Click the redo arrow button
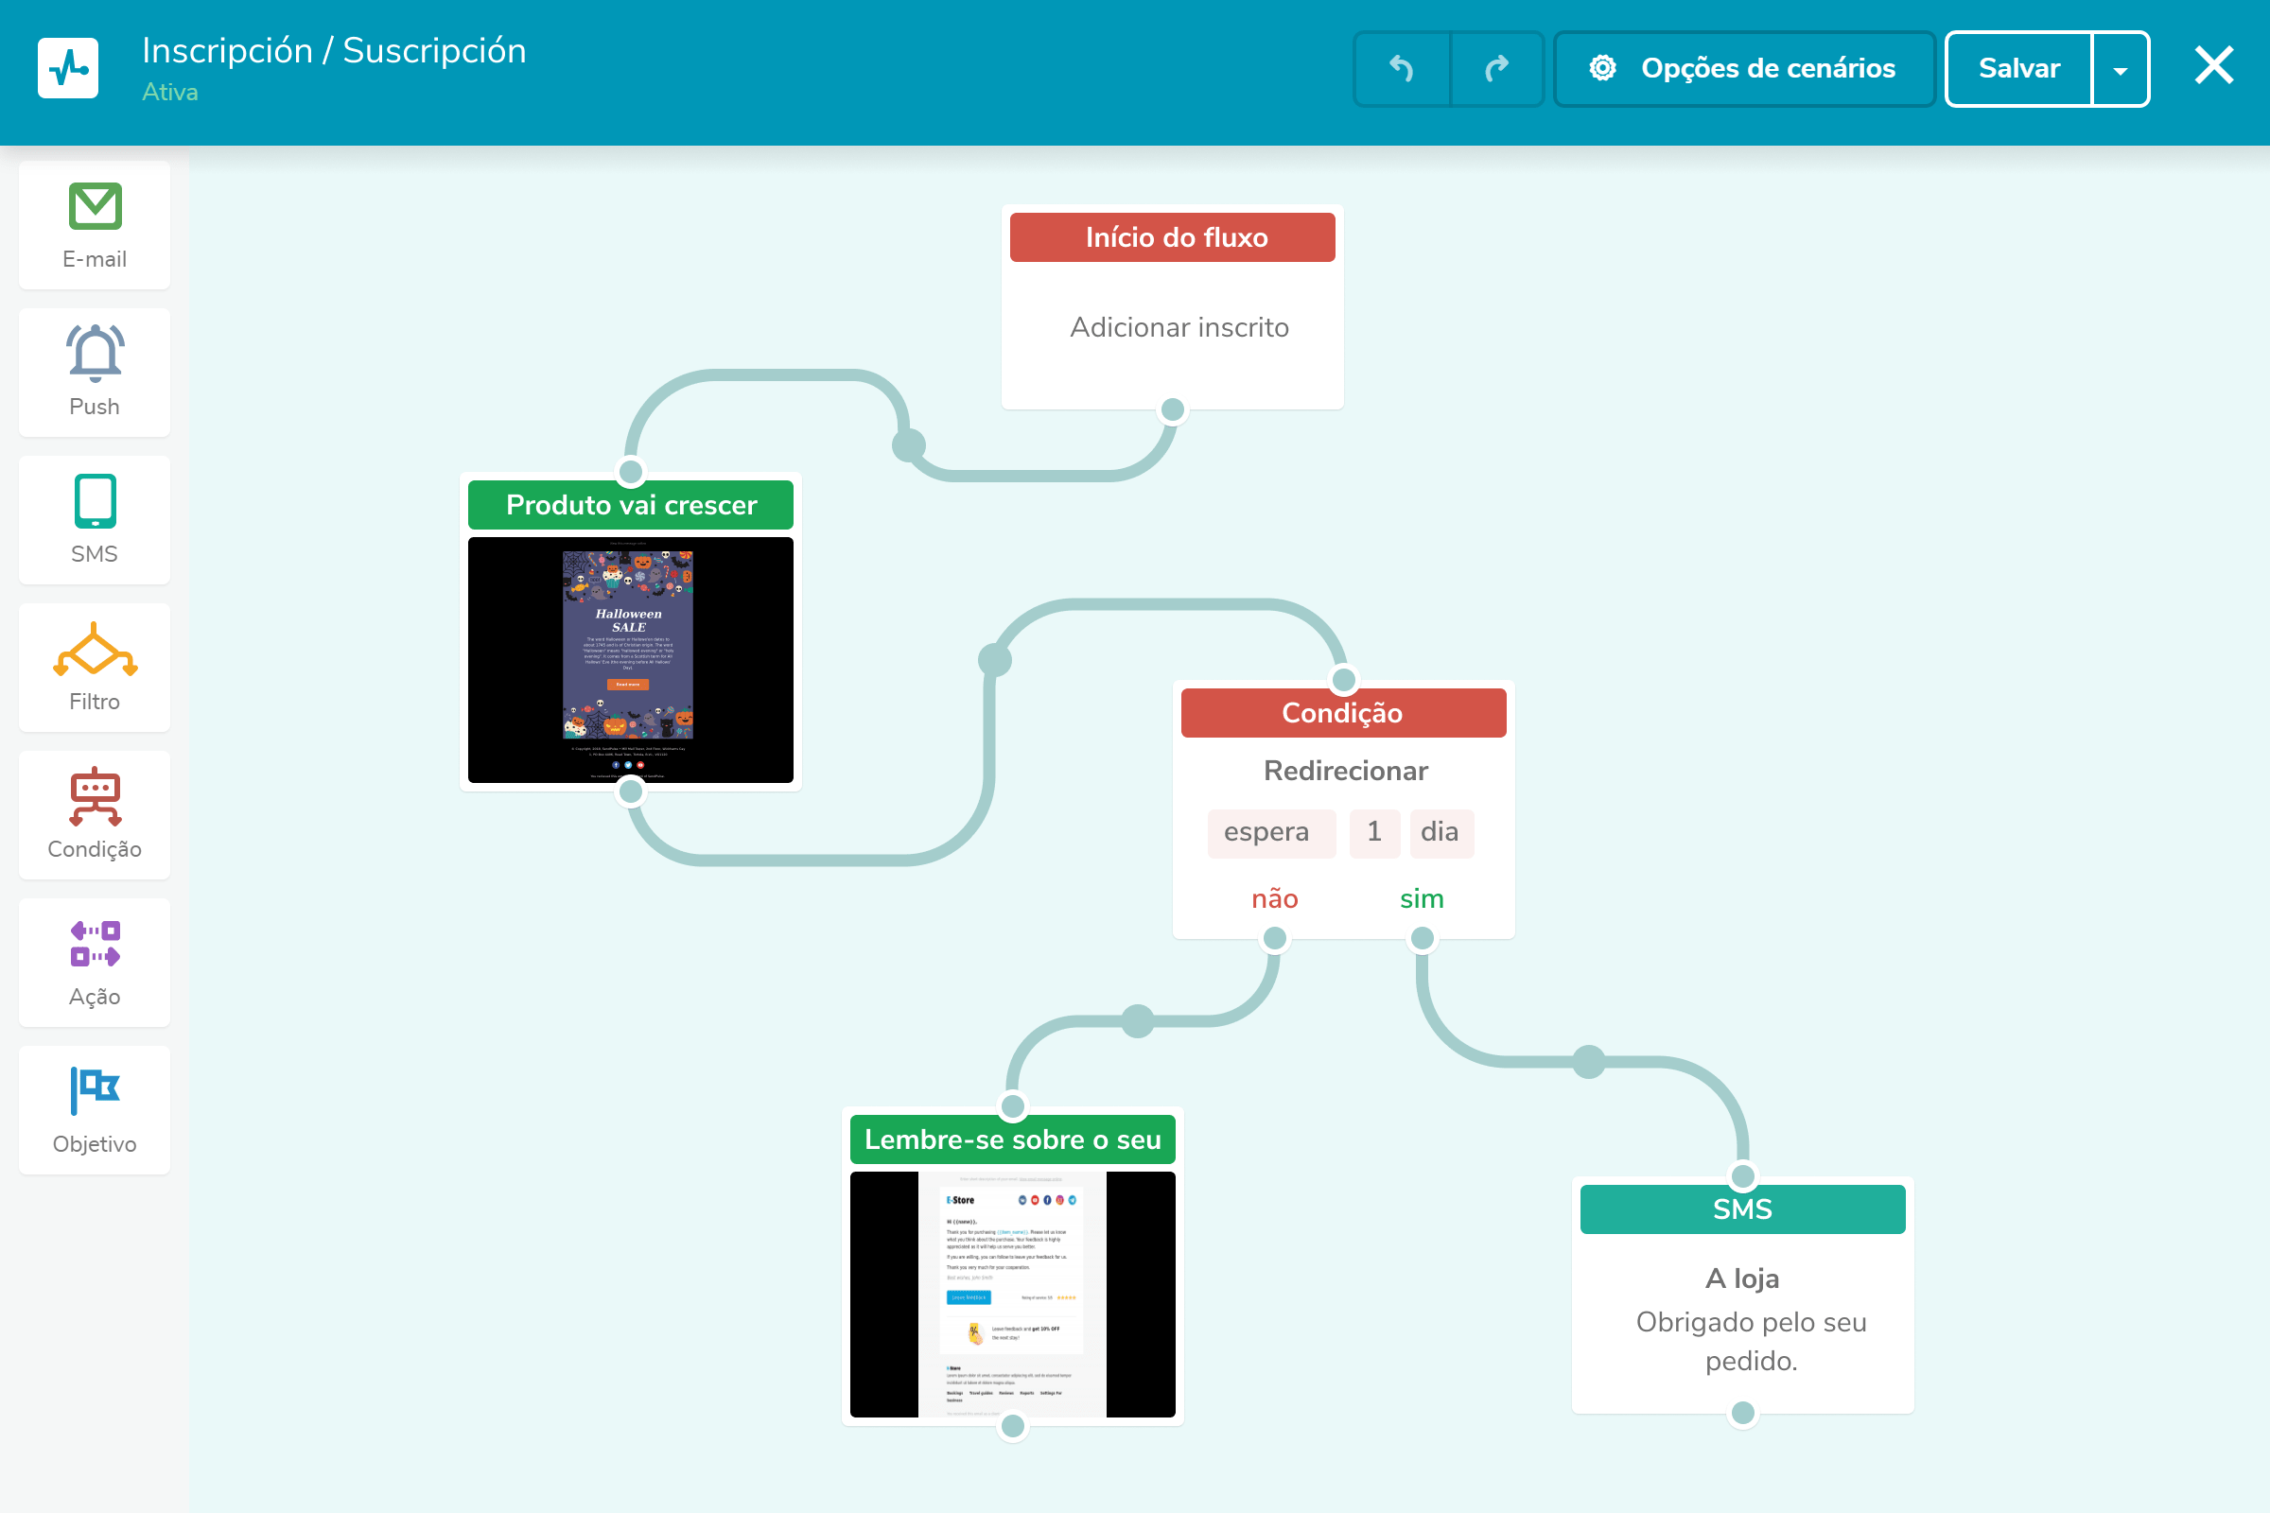Screen dimensions: 2270x1513 [x=1497, y=68]
